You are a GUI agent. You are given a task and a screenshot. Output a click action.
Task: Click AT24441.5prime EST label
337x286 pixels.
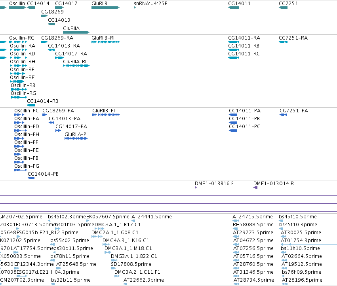(x=152, y=217)
